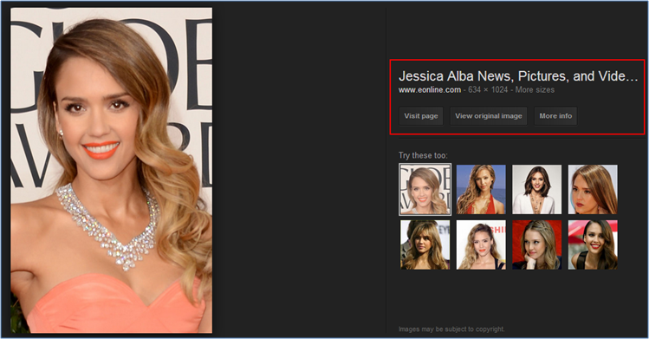Open the thumbnail with black strappy top, white backdrop
The image size is (649, 339).
[481, 245]
